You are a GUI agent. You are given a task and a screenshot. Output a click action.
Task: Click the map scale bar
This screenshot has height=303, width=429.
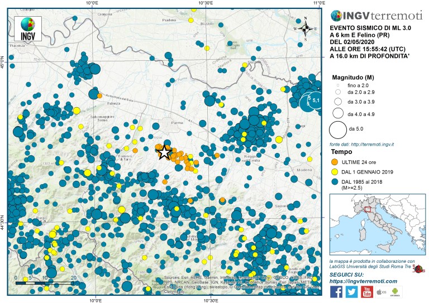(x=45, y=283)
